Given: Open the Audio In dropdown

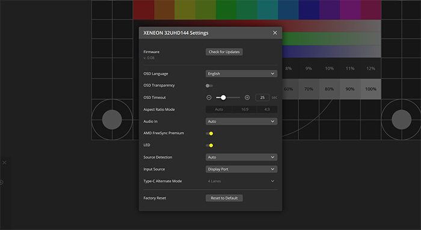Looking at the screenshot, I should coord(241,121).
